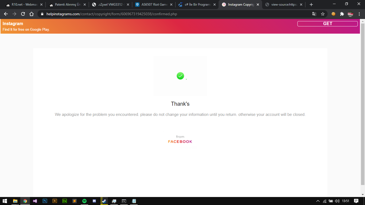Screen dimensions: 365x205
Task: Open the Windows Start menu
Action: coord(5,201)
